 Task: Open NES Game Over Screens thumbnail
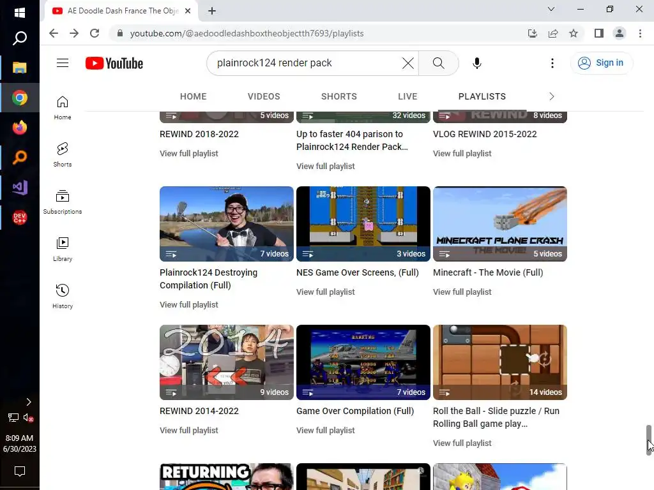(363, 224)
